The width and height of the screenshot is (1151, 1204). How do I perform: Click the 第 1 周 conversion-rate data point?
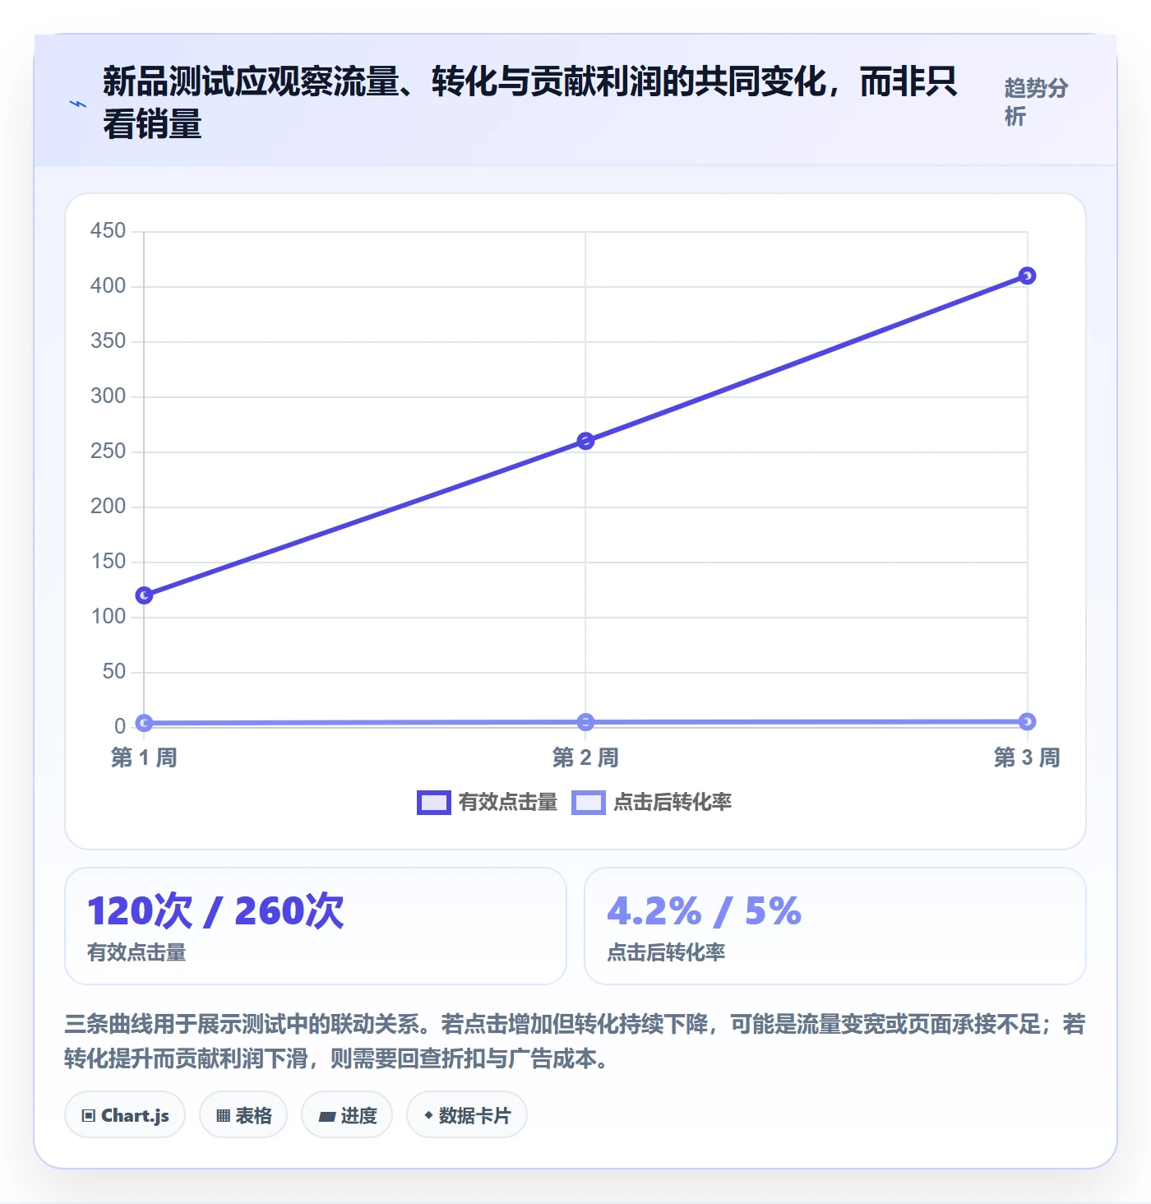(144, 723)
